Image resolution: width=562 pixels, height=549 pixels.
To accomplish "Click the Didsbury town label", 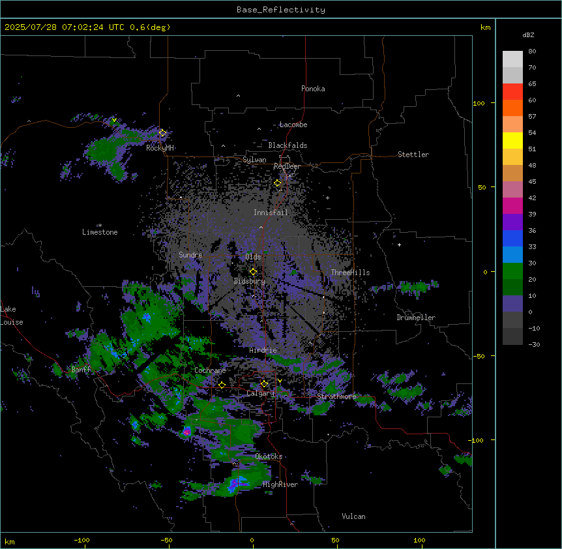I will (x=250, y=281).
